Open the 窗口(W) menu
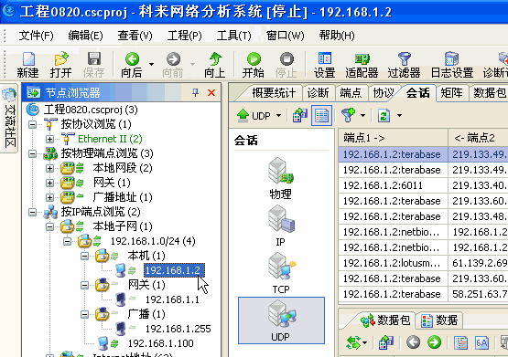The image size is (508, 357). tap(285, 36)
